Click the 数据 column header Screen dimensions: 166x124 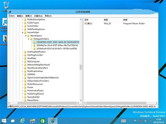[140, 20]
